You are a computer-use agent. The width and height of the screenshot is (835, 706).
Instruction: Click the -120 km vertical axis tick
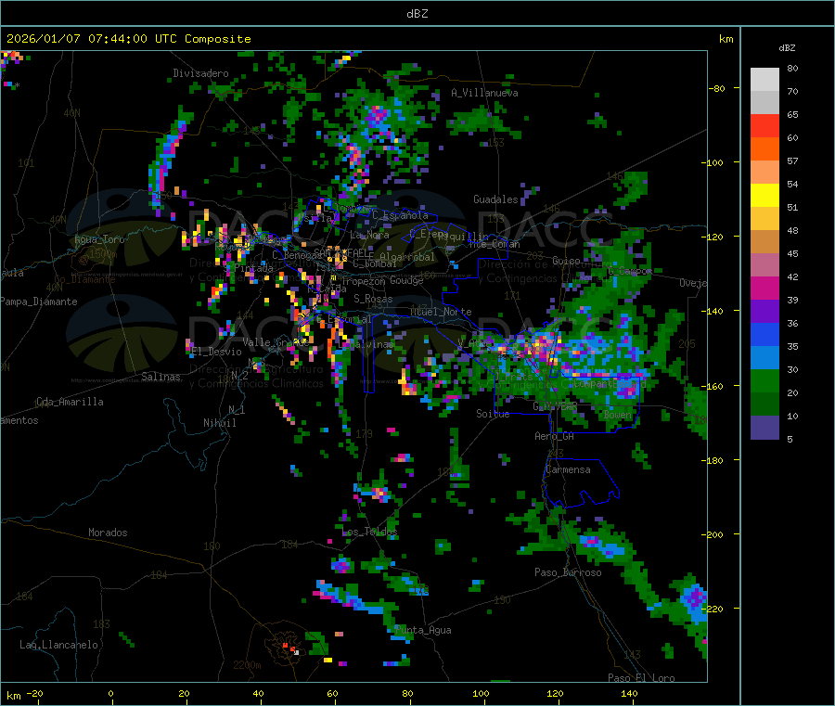714,237
